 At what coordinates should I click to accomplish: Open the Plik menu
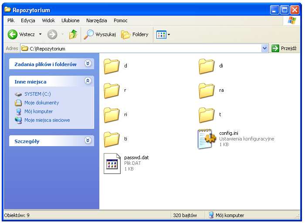point(11,20)
